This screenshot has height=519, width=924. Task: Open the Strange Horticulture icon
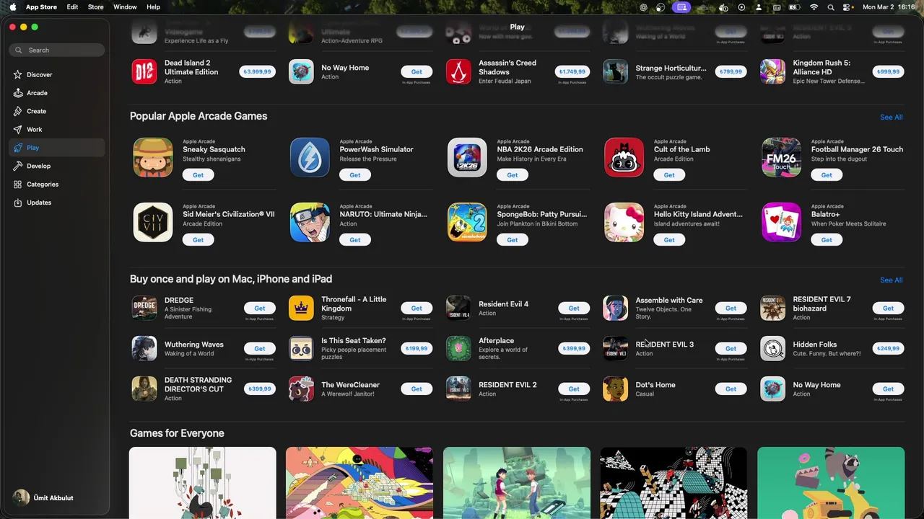[x=615, y=71]
